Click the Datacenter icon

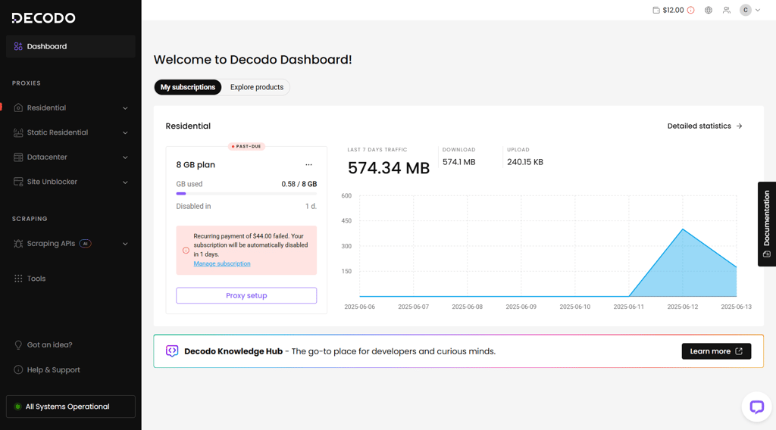pyautogui.click(x=18, y=157)
